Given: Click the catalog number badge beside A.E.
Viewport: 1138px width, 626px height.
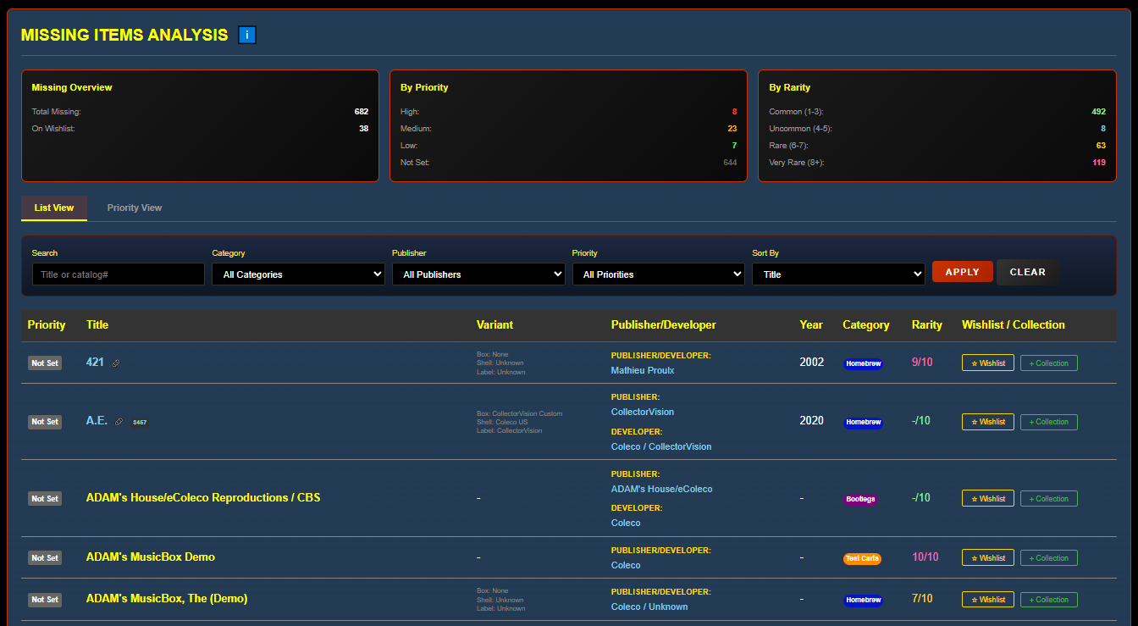Looking at the screenshot, I should pos(140,422).
